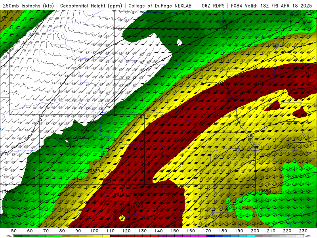Click the "06Z RDPS" model run text
The width and height of the screenshot is (317, 238).
pyautogui.click(x=213, y=6)
